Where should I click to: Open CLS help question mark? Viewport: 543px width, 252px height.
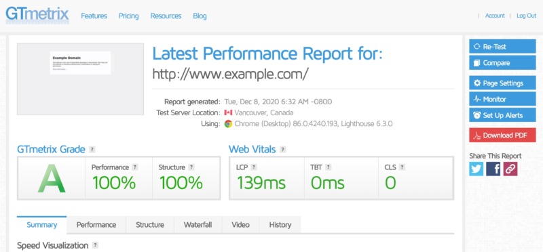pyautogui.click(x=402, y=167)
